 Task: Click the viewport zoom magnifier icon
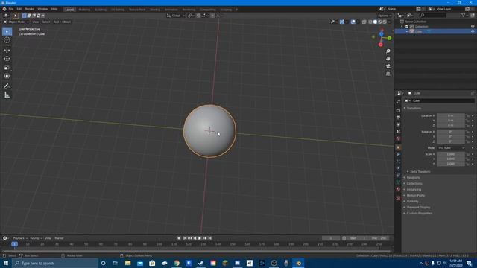(388, 51)
